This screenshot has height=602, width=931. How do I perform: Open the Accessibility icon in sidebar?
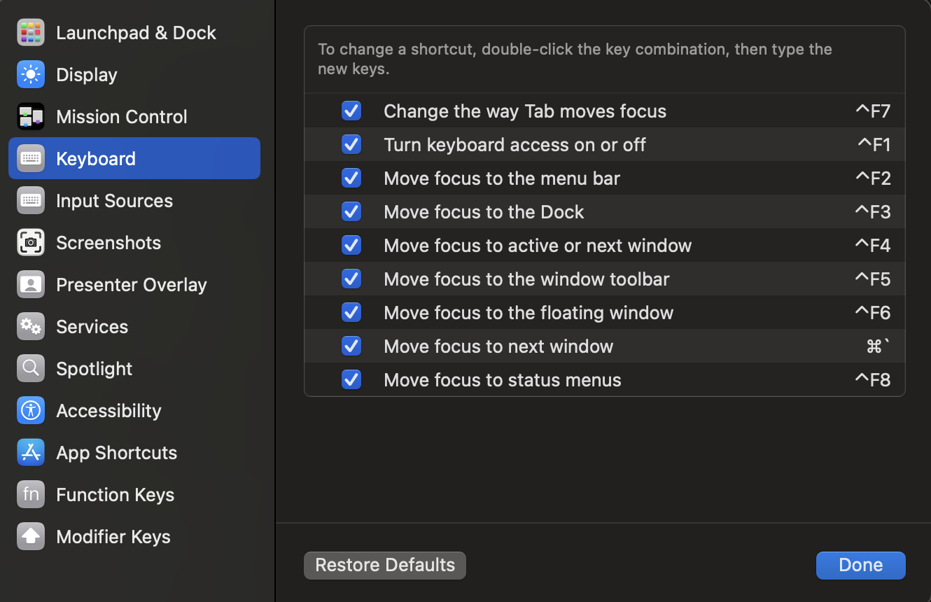pyautogui.click(x=31, y=411)
